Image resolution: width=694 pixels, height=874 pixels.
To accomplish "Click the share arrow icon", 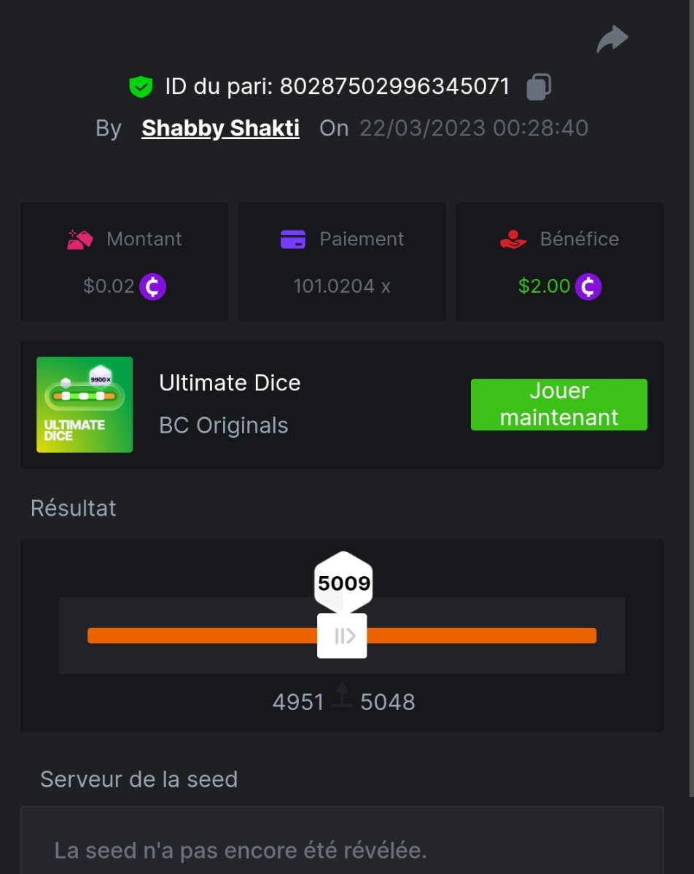I will [612, 39].
